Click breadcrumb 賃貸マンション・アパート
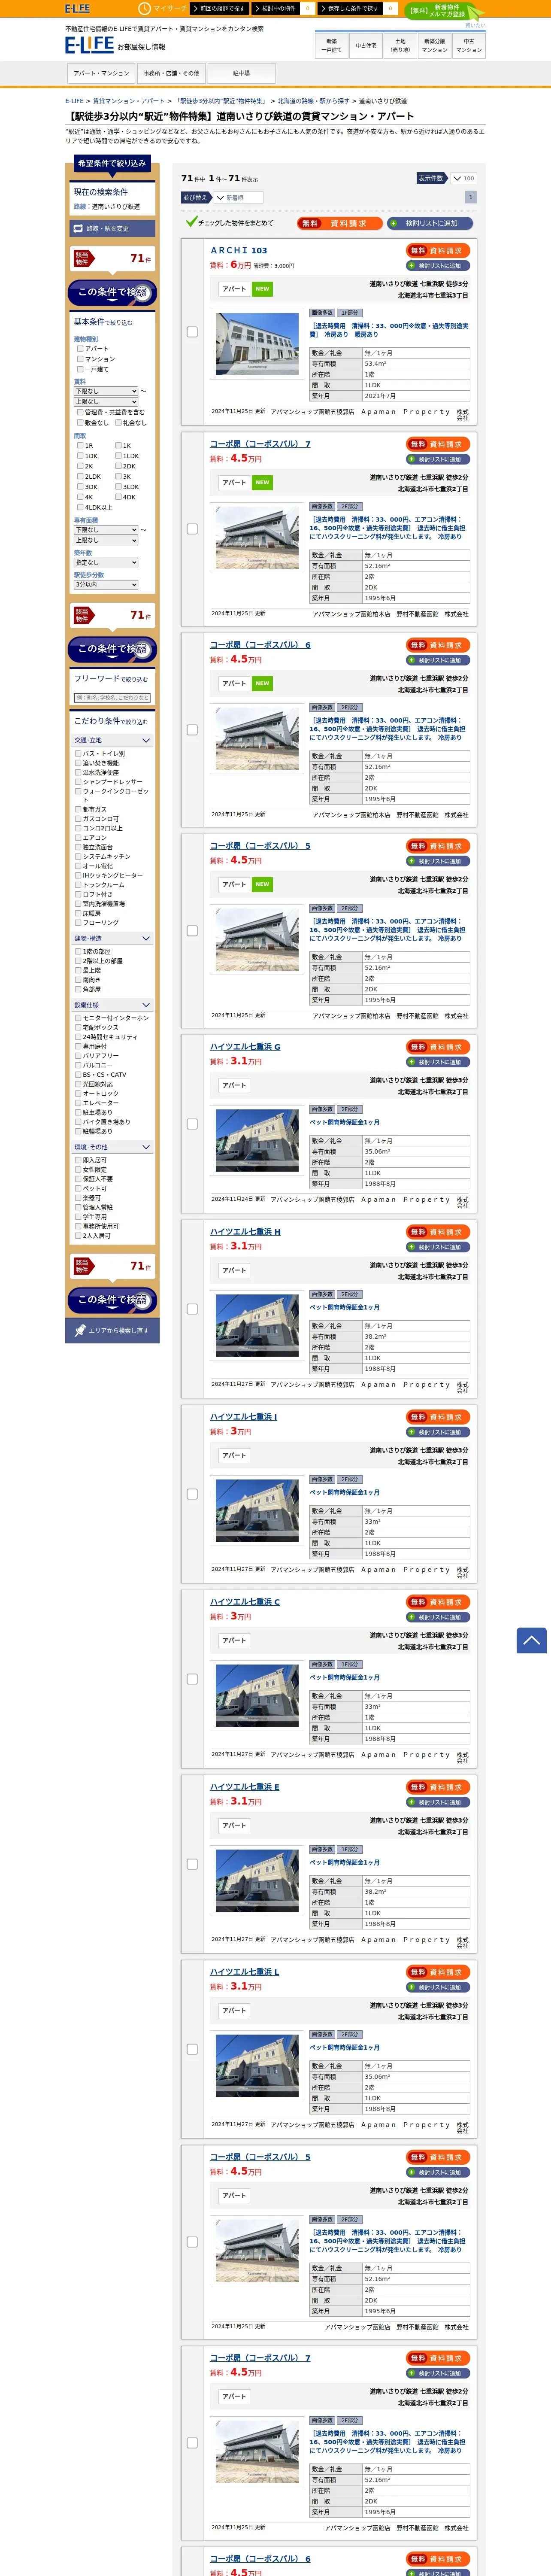This screenshot has width=551, height=2576. click(129, 101)
